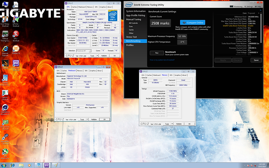Image resolution: width=269 pixels, height=168 pixels.
Task: Switch to CPU-Z purple taskbar button
Action: (x=47, y=165)
